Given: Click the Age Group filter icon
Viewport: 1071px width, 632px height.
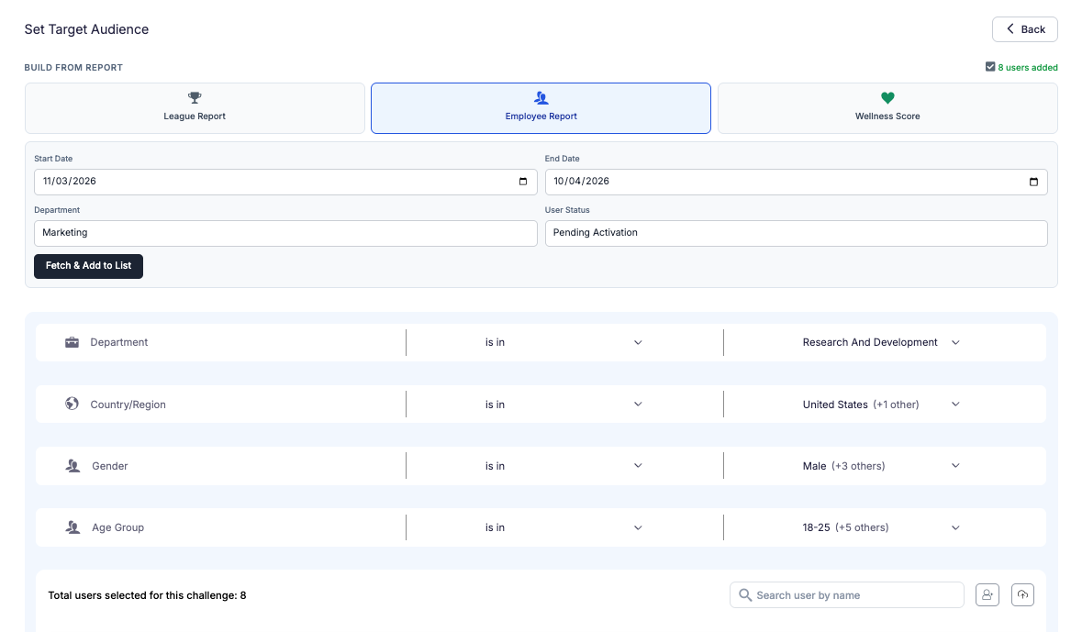Looking at the screenshot, I should point(72,527).
